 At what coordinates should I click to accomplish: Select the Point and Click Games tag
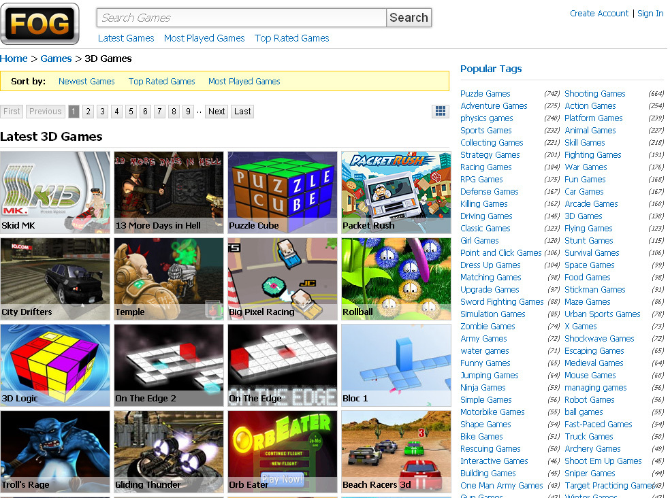click(x=500, y=253)
